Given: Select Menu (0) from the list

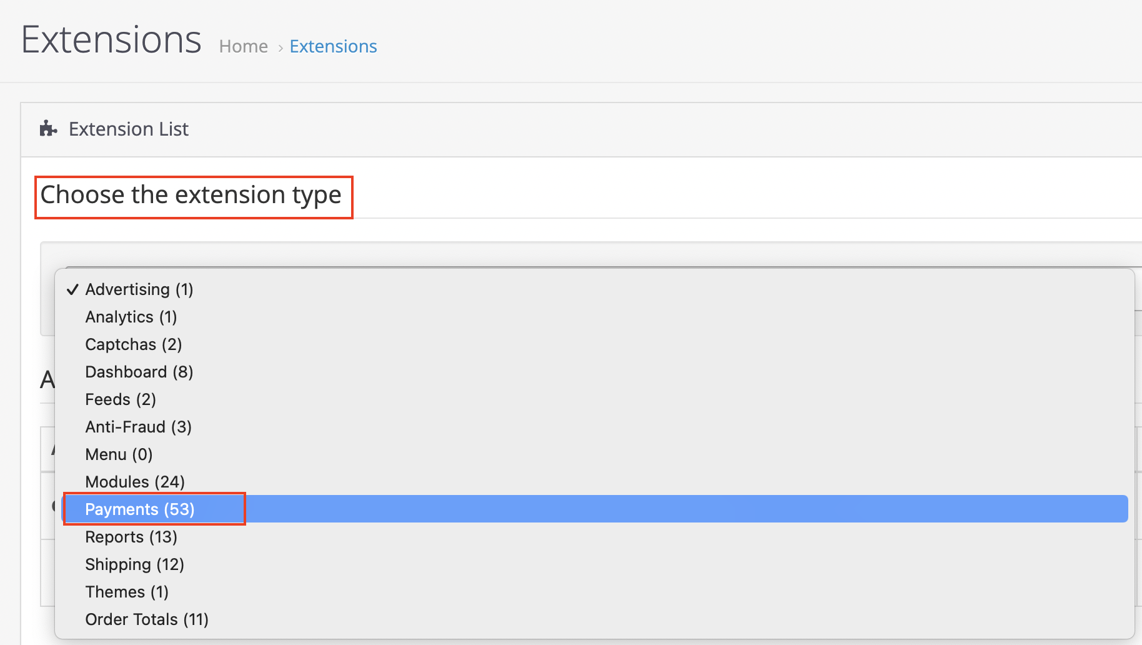Looking at the screenshot, I should click(119, 454).
